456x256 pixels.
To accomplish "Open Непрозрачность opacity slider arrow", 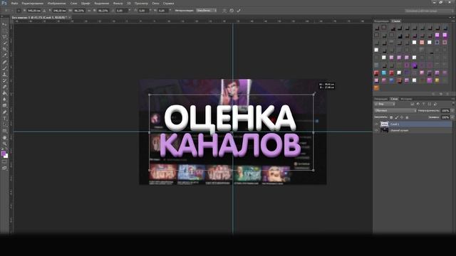I will coord(452,111).
